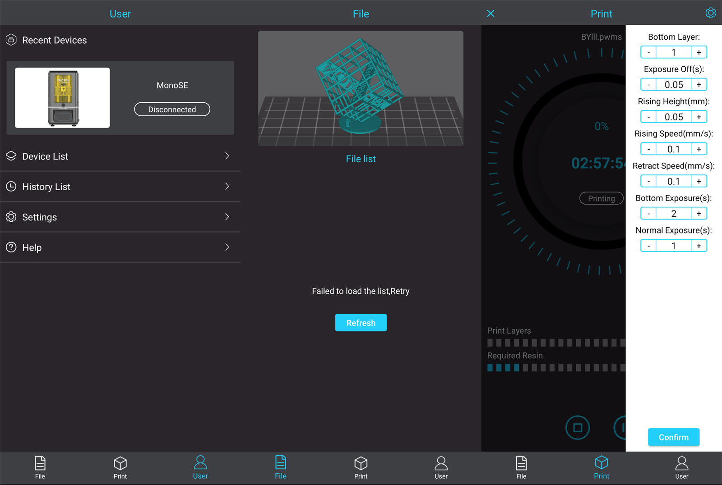722x485 pixels.
Task: Click the Refresh button
Action: [361, 323]
